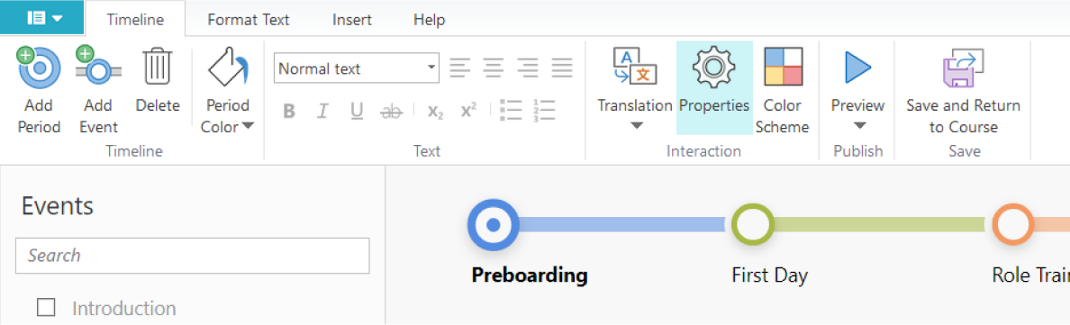Image resolution: width=1070 pixels, height=325 pixels.
Task: Click the Save and Return to Course icon
Action: point(963,68)
